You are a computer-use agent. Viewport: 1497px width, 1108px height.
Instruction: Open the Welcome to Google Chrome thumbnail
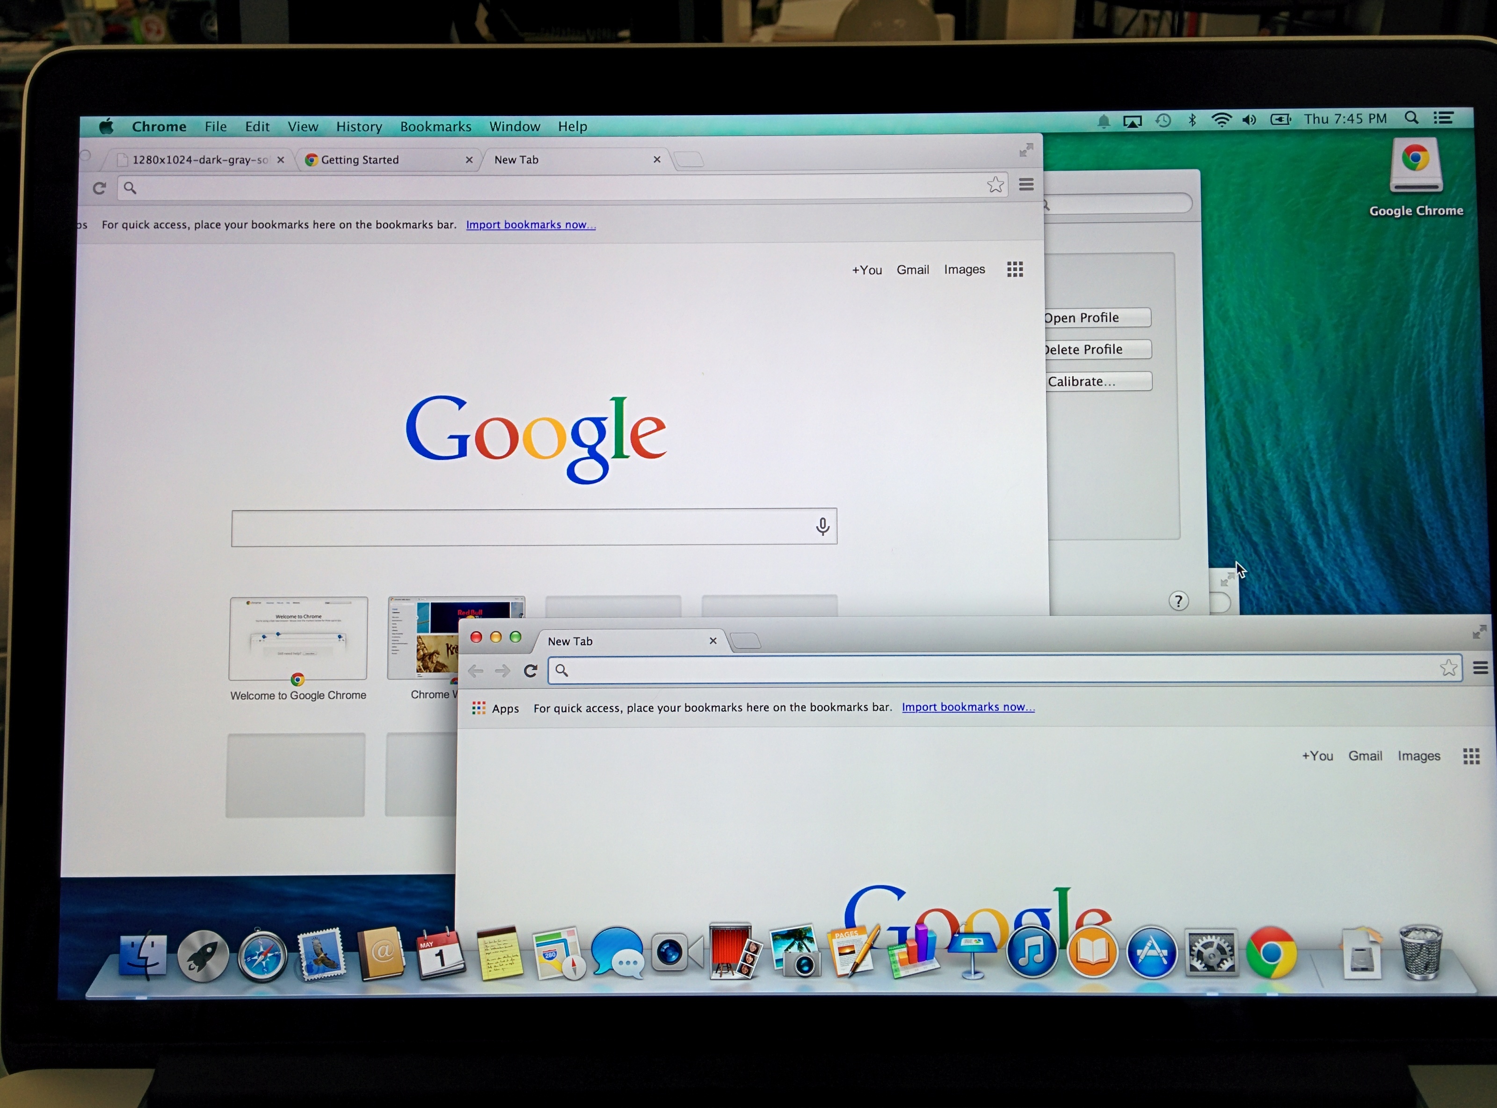pyautogui.click(x=298, y=639)
